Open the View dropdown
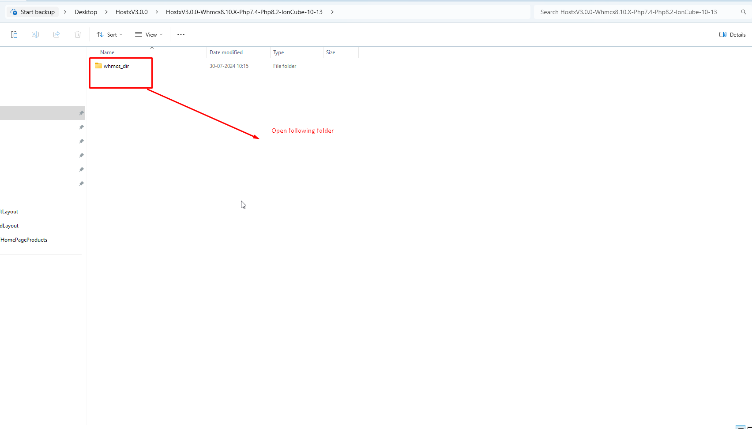The height and width of the screenshot is (429, 752). (x=149, y=34)
